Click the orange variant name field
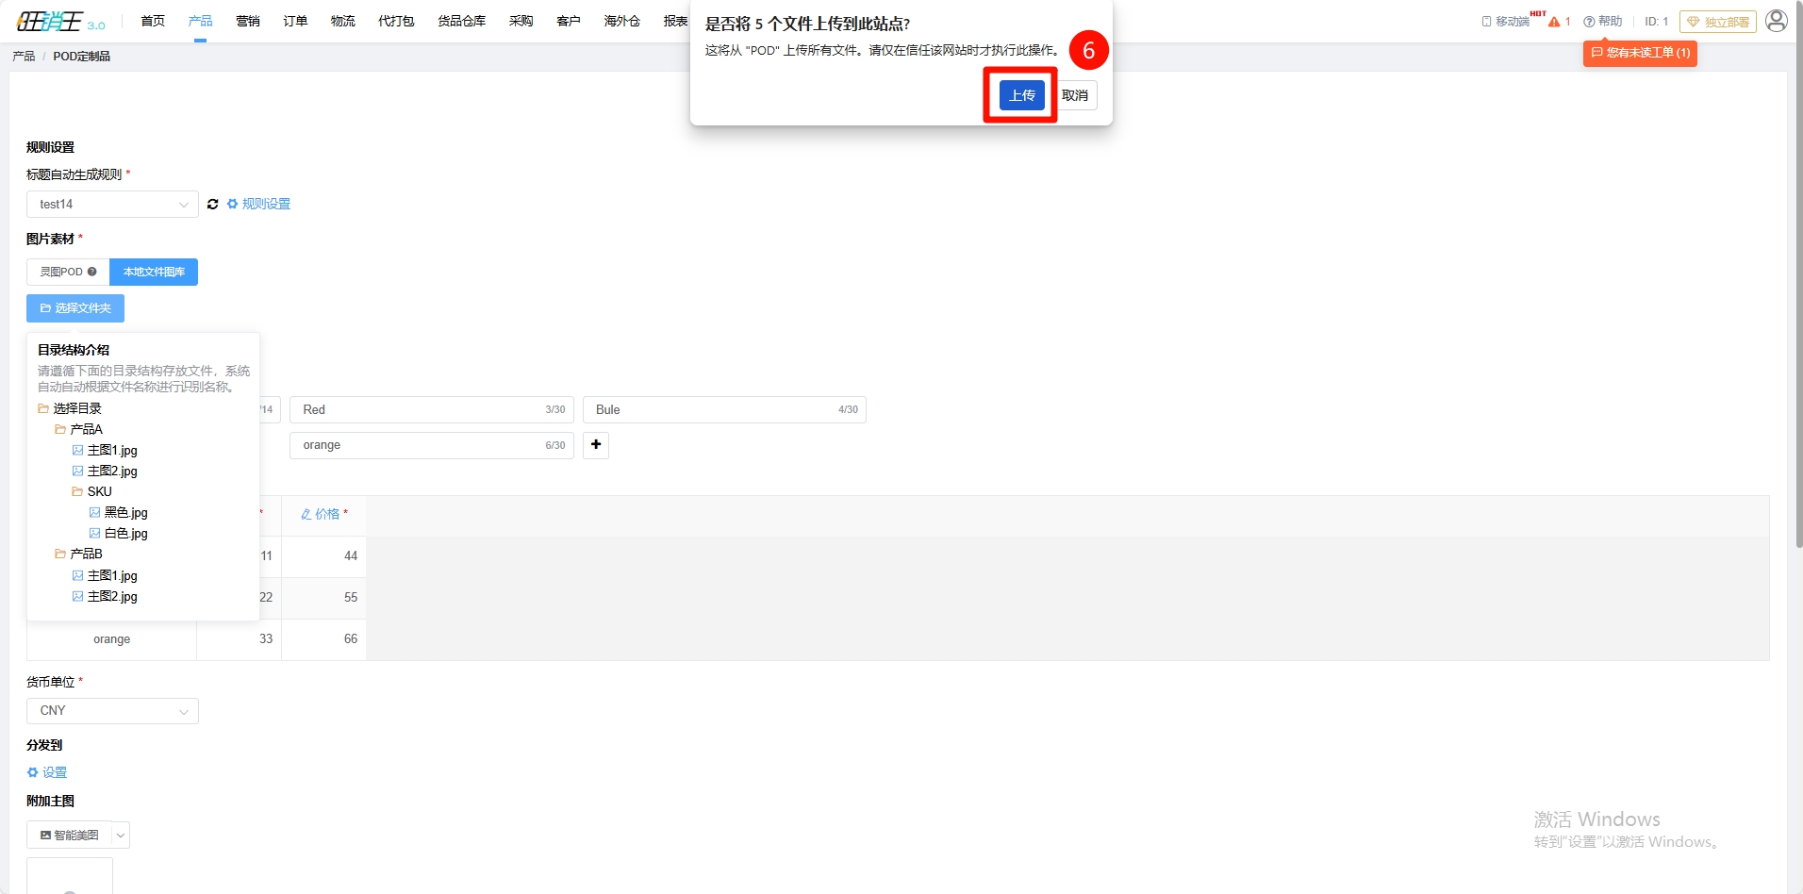Viewport: 1803px width, 894px height. pyautogui.click(x=420, y=445)
